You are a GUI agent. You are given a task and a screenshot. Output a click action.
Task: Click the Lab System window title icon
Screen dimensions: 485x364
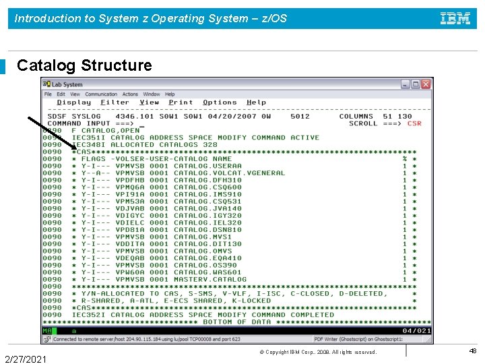click(46, 84)
